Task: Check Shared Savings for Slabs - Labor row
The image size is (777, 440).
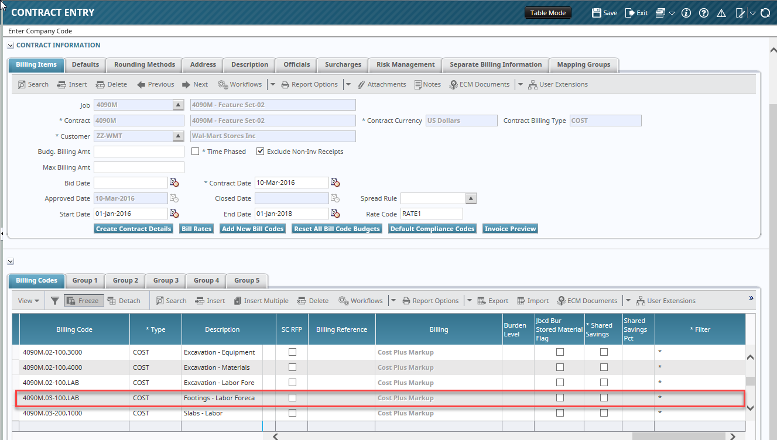Action: click(604, 412)
